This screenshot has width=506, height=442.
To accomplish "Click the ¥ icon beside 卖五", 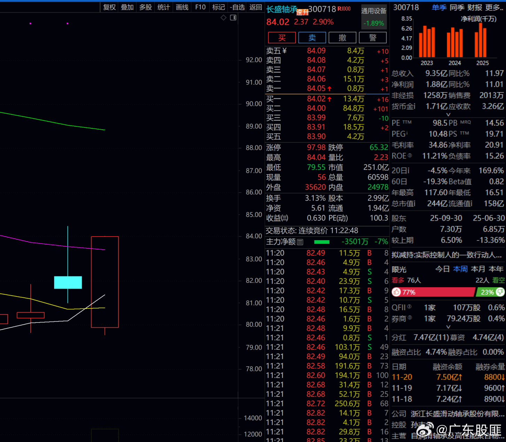I will (285, 51).
